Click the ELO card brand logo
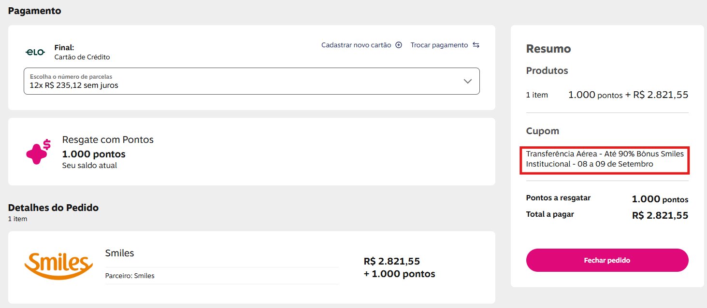707x308 pixels. coord(35,52)
